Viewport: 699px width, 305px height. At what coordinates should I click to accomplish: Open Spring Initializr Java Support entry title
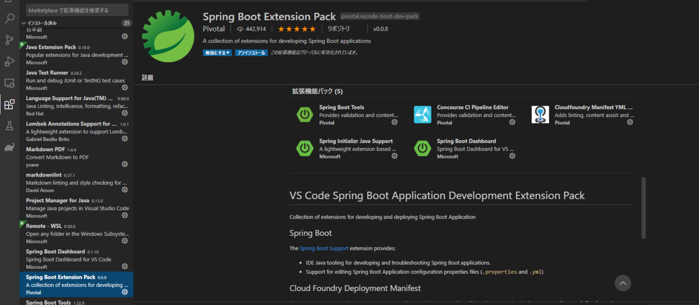click(356, 141)
